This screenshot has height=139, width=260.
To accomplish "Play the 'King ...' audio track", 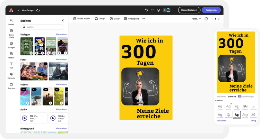I will (53, 118).
